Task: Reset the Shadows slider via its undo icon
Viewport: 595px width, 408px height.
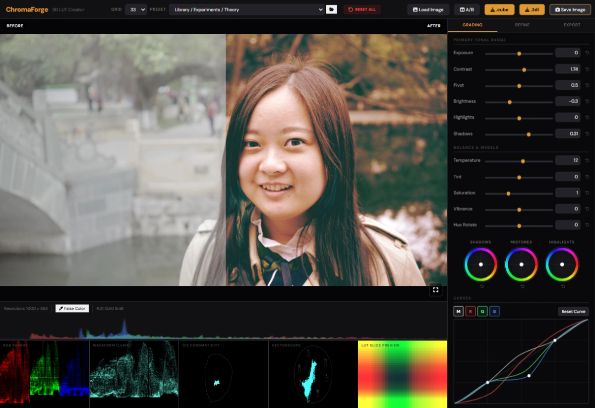Action: coord(587,134)
